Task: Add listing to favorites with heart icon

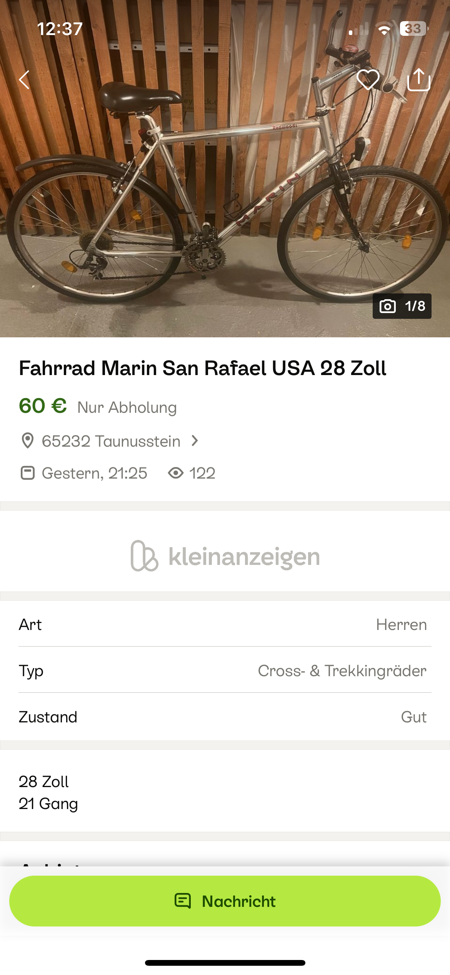Action: tap(368, 80)
